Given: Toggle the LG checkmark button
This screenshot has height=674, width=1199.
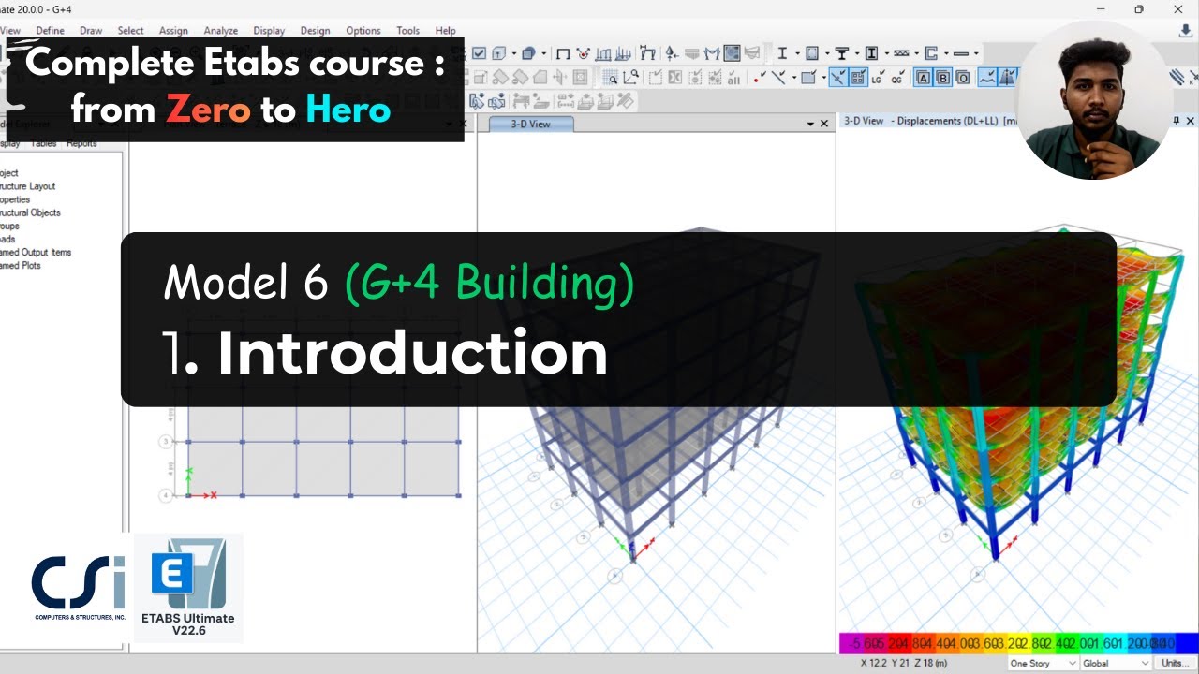Looking at the screenshot, I should (878, 78).
